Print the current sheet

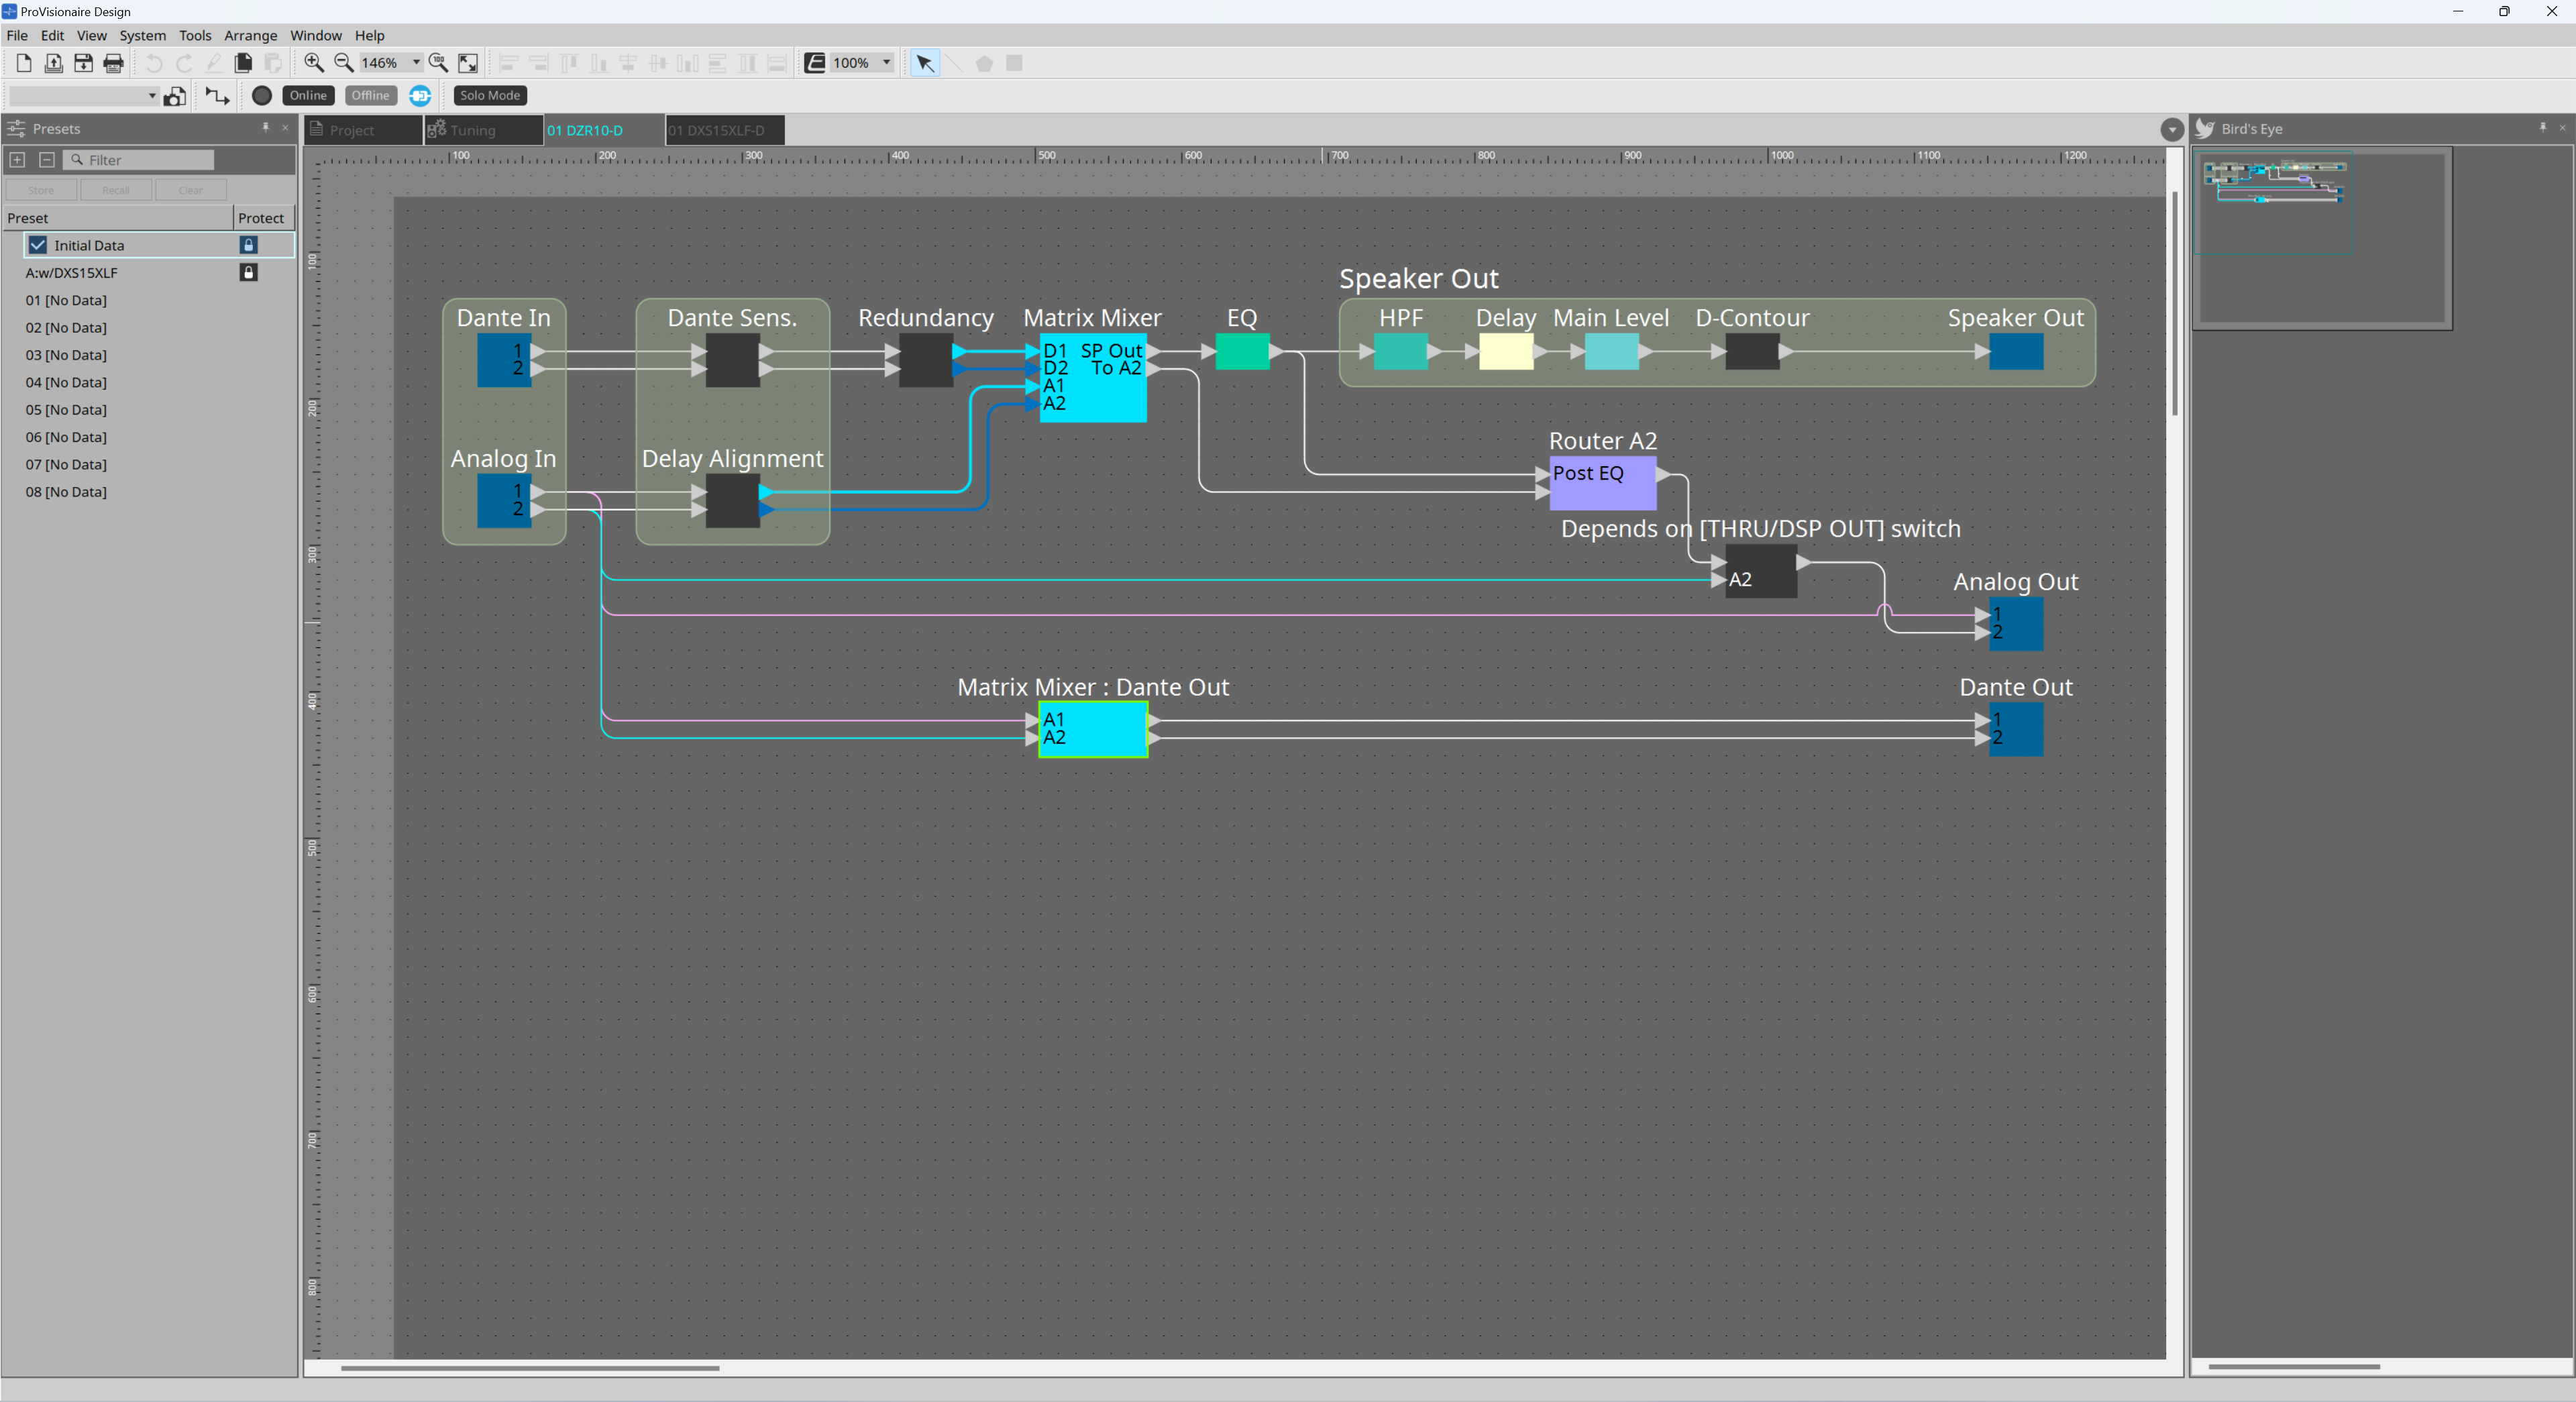pyautogui.click(x=114, y=63)
